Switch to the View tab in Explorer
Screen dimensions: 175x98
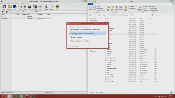tap(106, 4)
